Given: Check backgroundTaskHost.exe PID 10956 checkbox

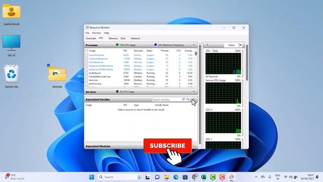Looking at the screenshot, I should 87,66.
